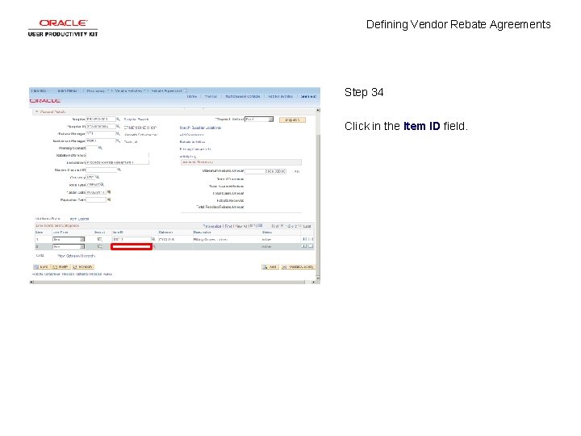The width and height of the screenshot is (581, 436).
Task: Jump to the Last rows in the grid
Action: [x=307, y=226]
